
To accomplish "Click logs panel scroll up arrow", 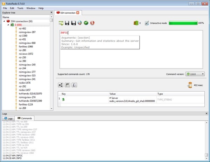I will (x=206, y=123).
